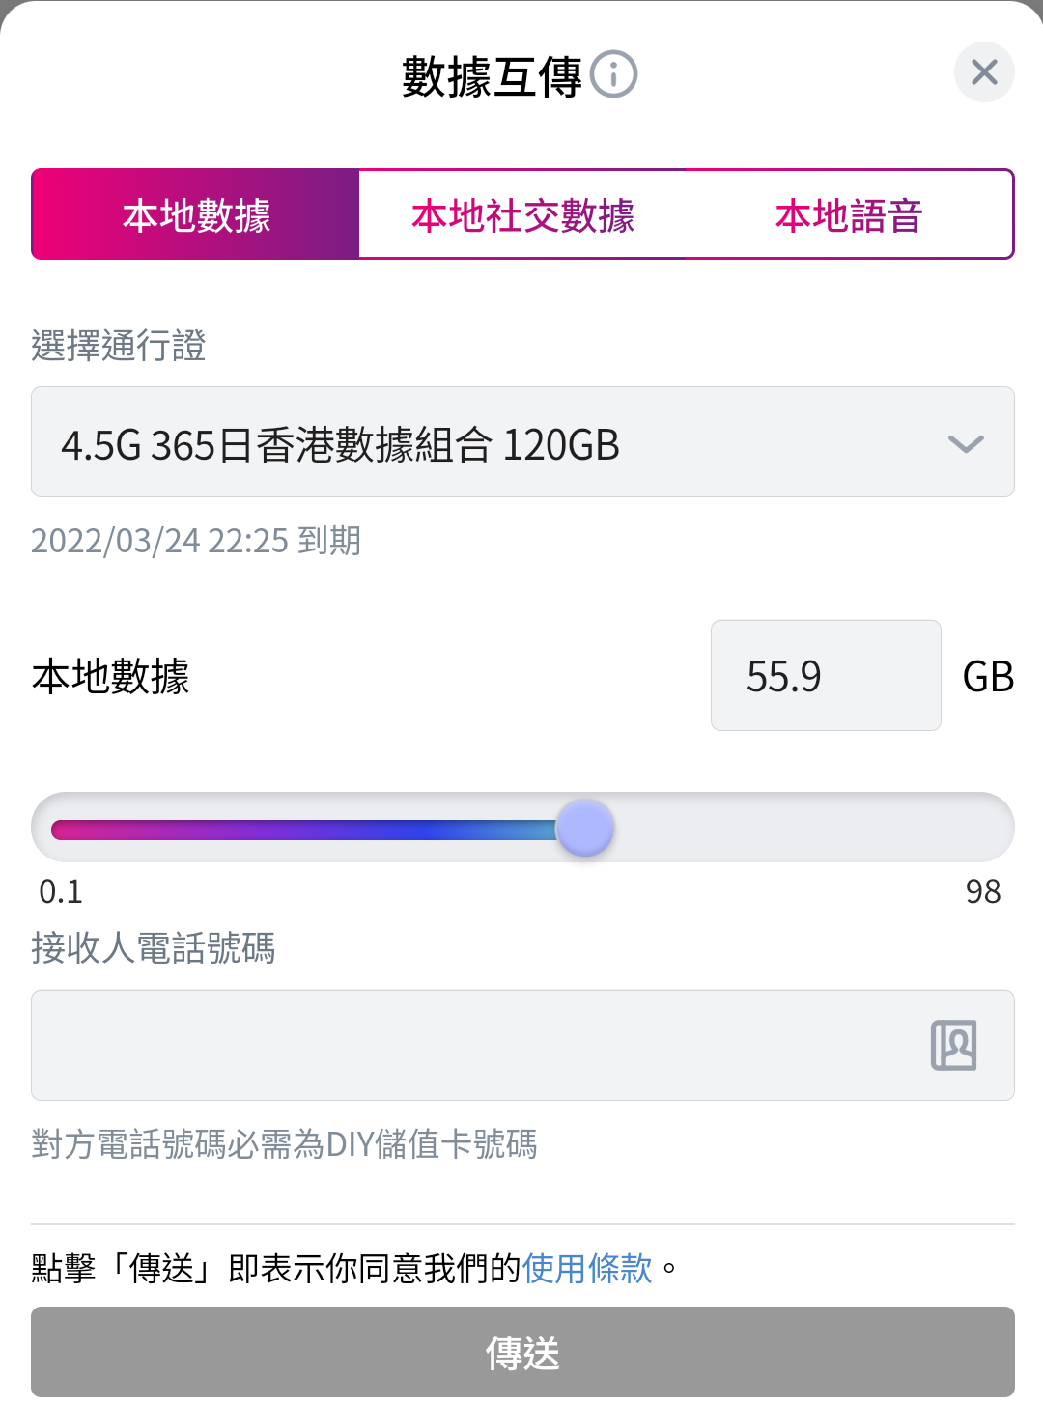Click the 55.9 data amount field
This screenshot has height=1407, width=1043.
tap(825, 676)
